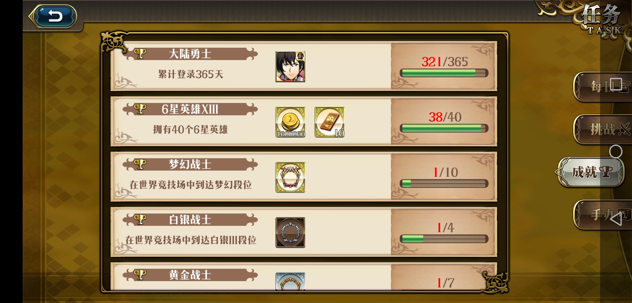Viewport: 632px width, 303px height.
Task: Select the 成就 achievements tab
Action: pos(591,172)
